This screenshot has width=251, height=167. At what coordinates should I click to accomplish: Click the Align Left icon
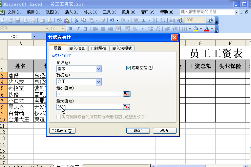(95, 29)
